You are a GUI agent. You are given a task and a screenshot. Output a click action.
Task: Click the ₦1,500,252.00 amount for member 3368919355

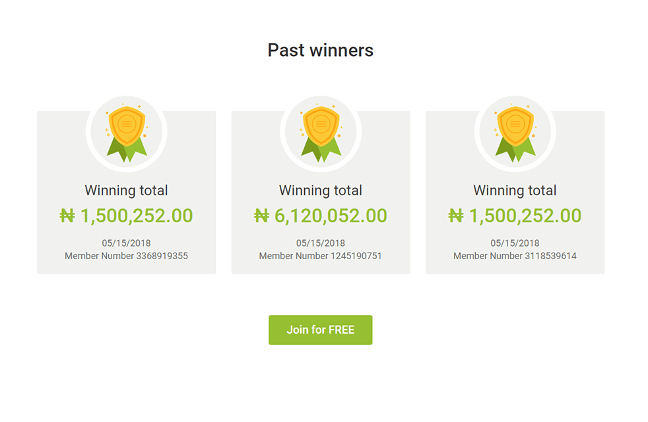click(x=127, y=216)
